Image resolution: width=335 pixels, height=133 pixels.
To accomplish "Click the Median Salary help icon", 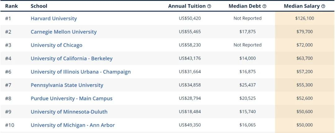I will click(x=323, y=7).
